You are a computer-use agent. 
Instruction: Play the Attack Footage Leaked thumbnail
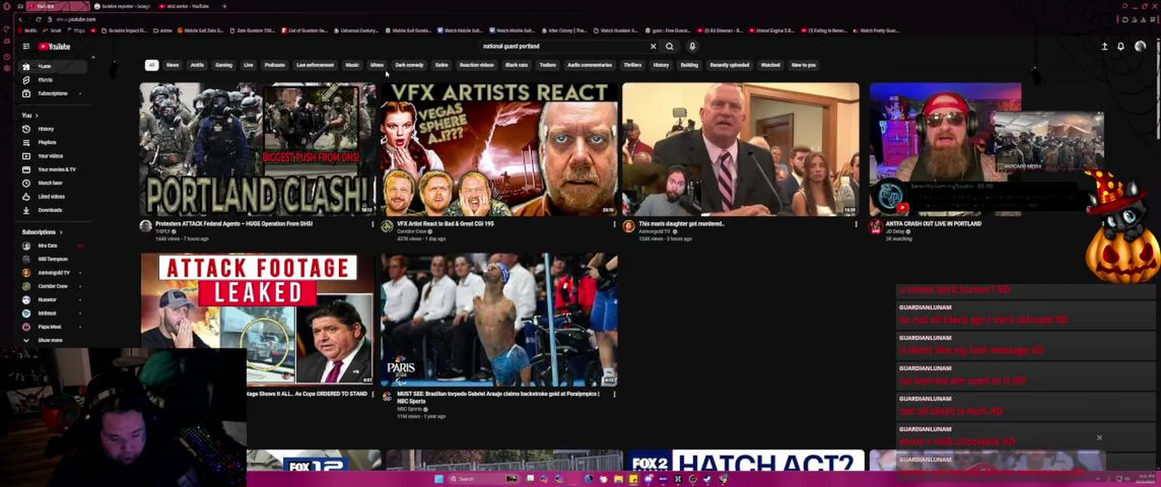[x=257, y=319]
